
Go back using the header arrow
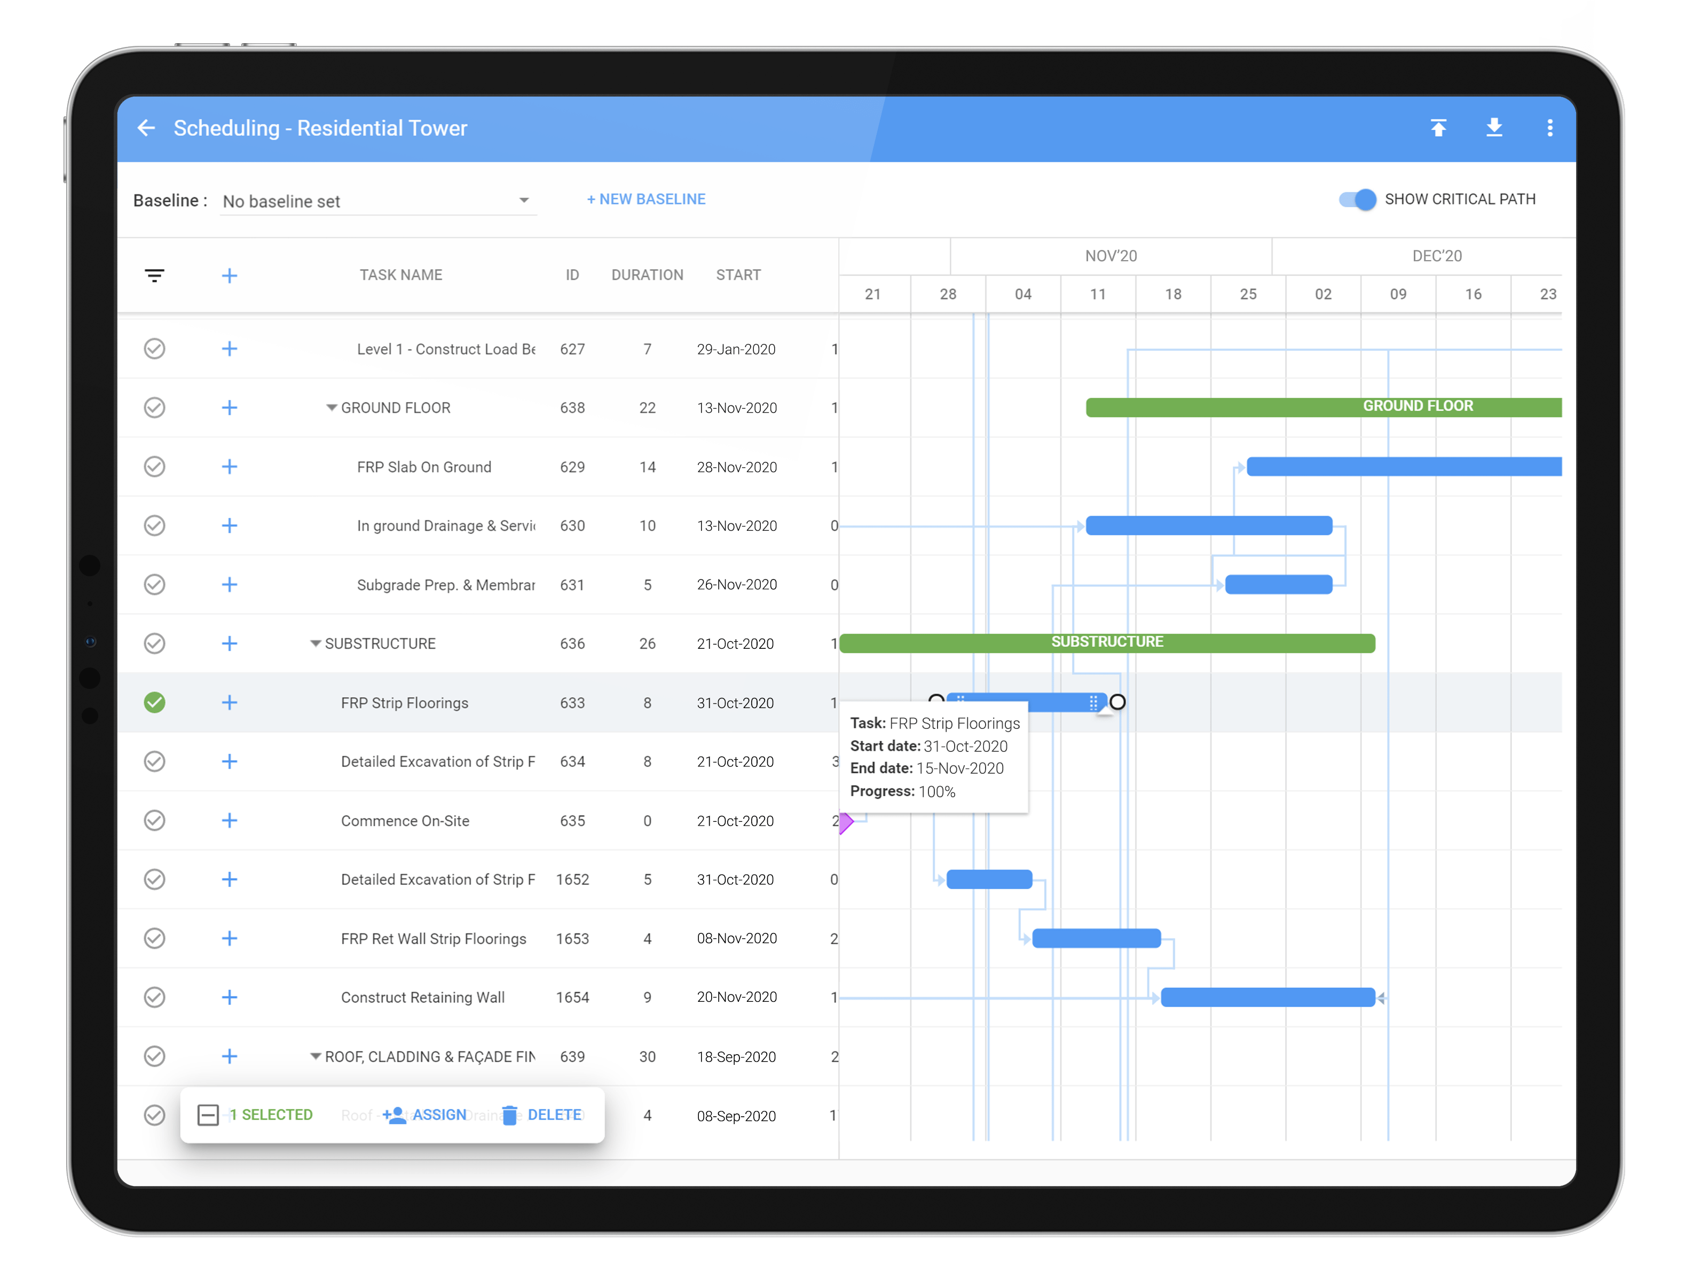coord(146,128)
